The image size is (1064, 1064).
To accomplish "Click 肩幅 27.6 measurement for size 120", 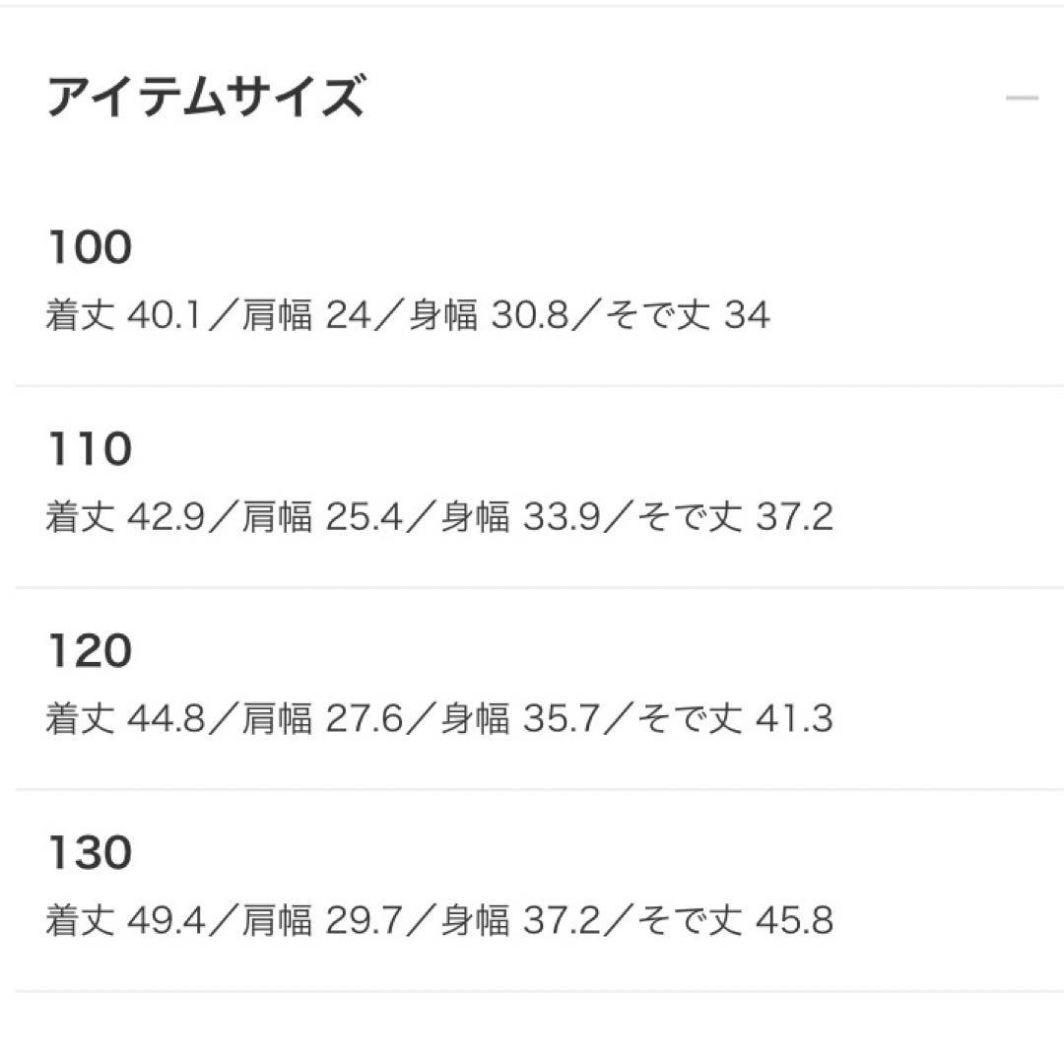I will tap(320, 719).
